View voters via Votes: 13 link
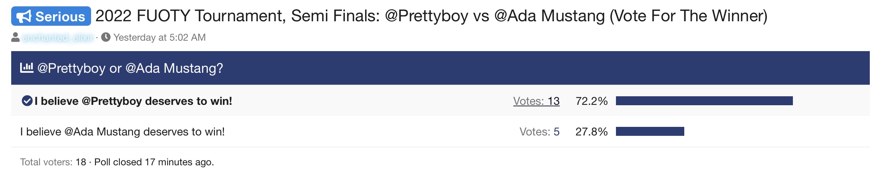 click(536, 101)
